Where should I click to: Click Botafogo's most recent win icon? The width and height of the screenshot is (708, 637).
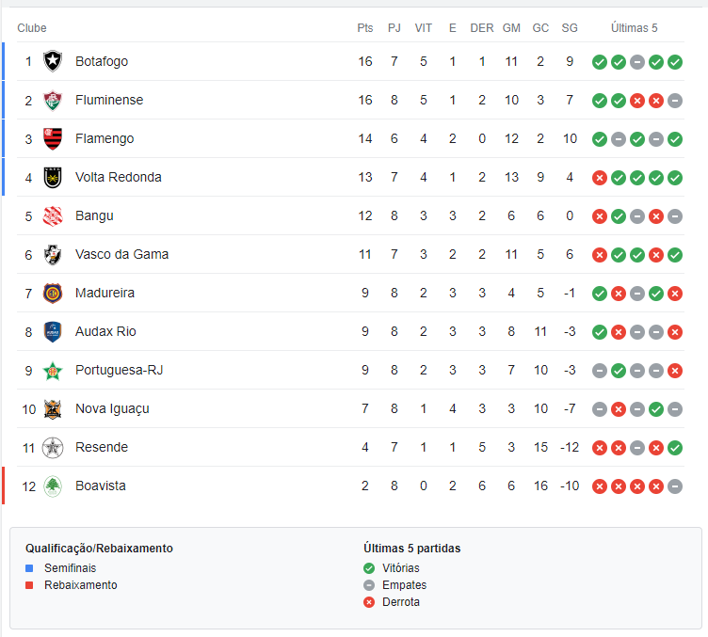[x=675, y=62]
